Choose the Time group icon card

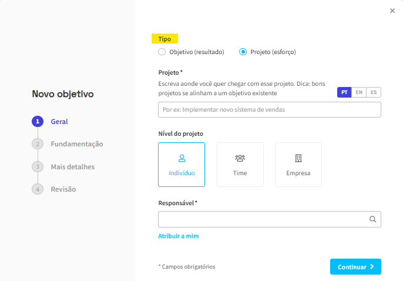(240, 165)
